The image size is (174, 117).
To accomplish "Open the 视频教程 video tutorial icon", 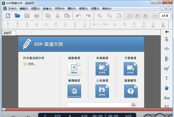I will pyautogui.click(x=74, y=91).
